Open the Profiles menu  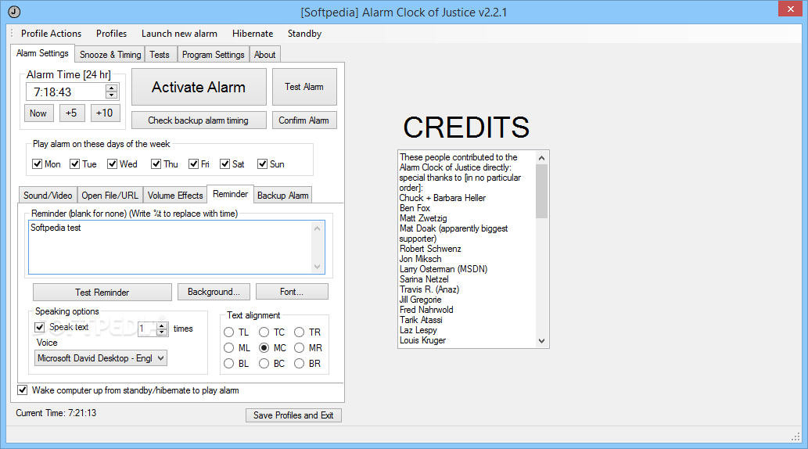click(111, 34)
